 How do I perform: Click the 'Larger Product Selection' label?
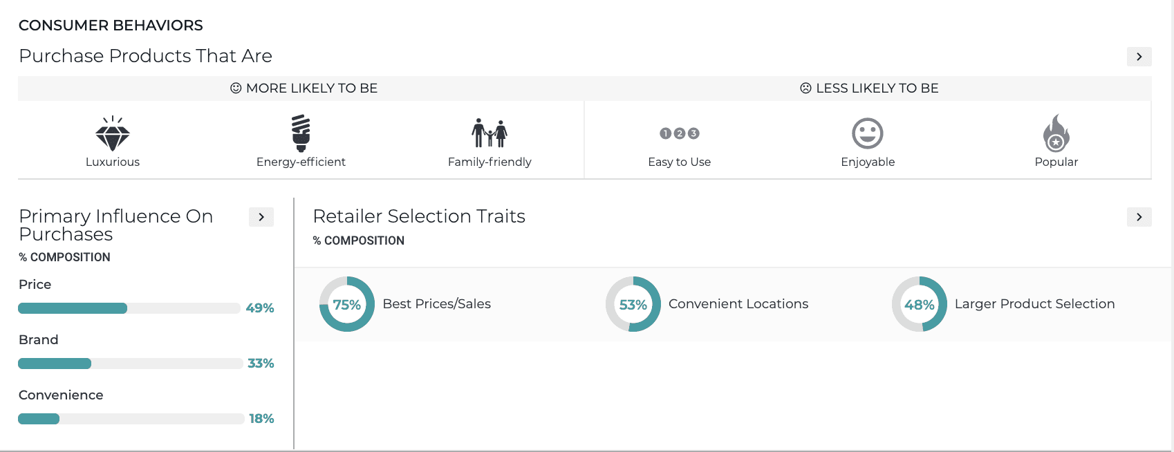click(x=1035, y=304)
